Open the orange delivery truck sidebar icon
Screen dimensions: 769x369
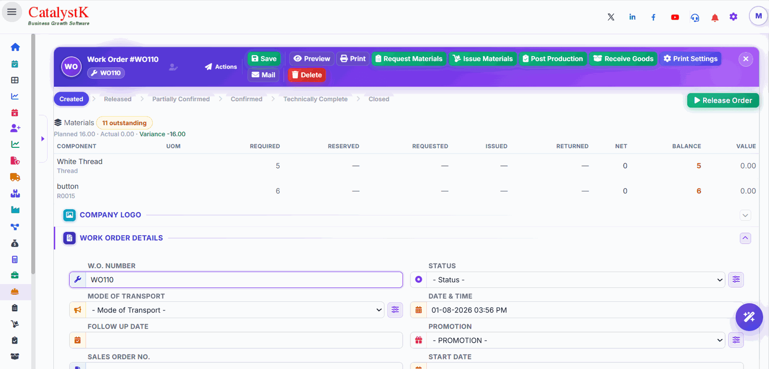(15, 177)
